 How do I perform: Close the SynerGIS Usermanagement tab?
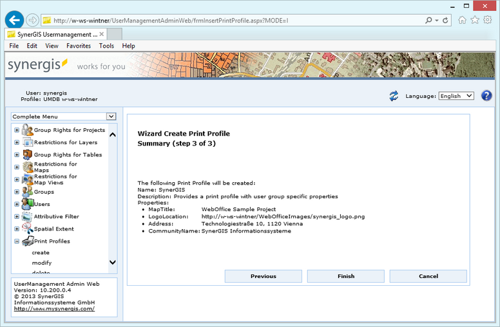point(102,34)
